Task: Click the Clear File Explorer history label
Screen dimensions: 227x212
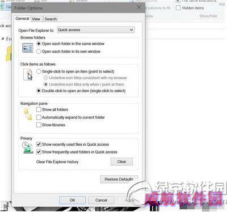Action: pyautogui.click(x=57, y=162)
